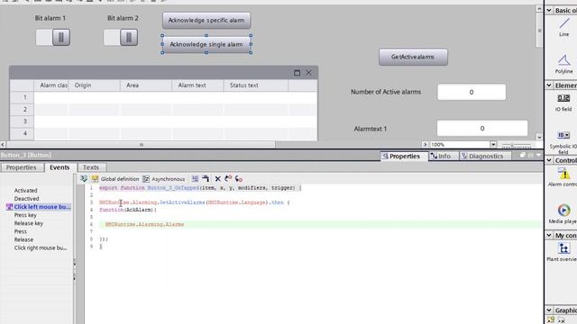
Task: Switch to the Properties sub-tab
Action: (21, 167)
